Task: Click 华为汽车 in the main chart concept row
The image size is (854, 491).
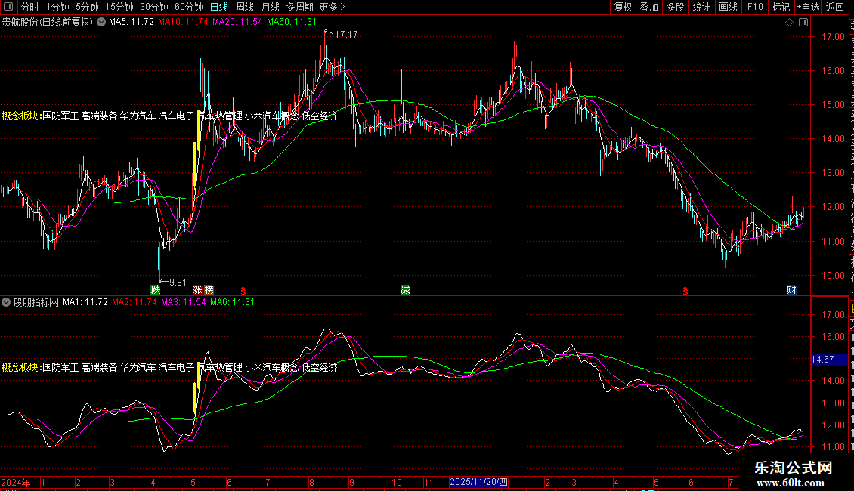Action: point(138,116)
